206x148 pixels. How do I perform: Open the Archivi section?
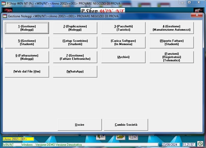[123, 57]
